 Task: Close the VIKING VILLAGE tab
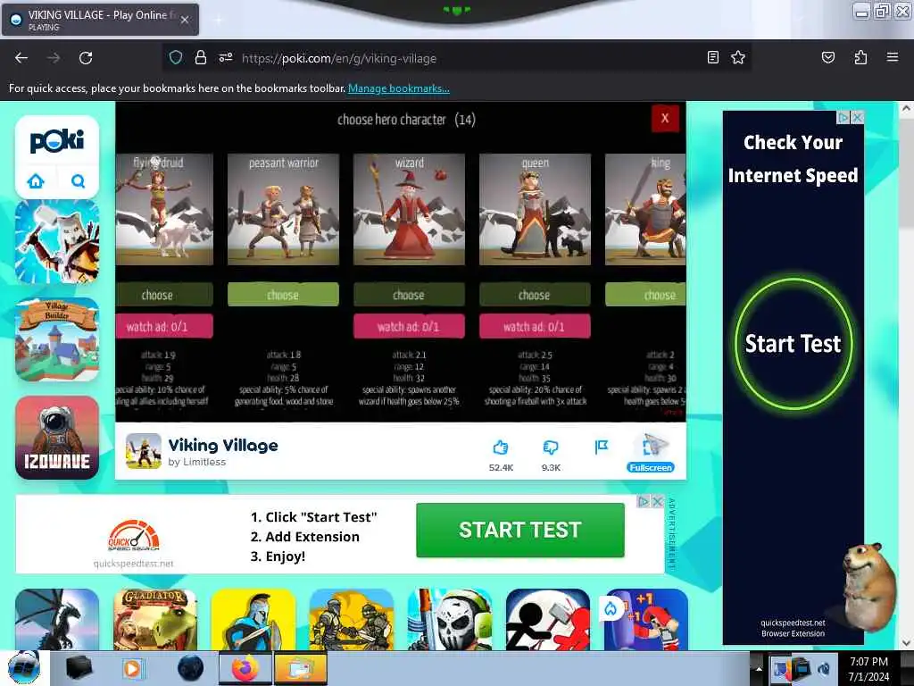tap(184, 20)
